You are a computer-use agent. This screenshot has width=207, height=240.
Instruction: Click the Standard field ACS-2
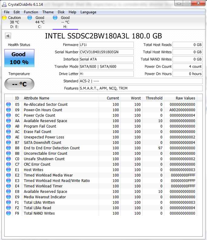(x=141, y=81)
